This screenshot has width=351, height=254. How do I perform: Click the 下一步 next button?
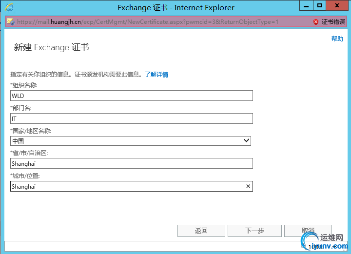pos(254,231)
